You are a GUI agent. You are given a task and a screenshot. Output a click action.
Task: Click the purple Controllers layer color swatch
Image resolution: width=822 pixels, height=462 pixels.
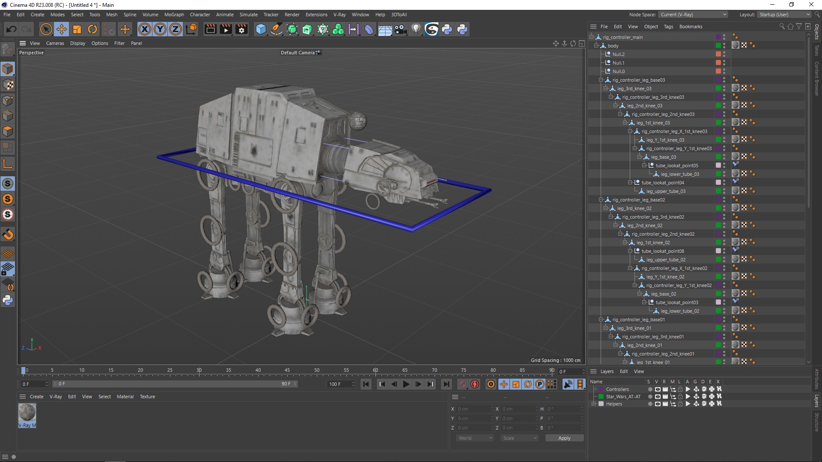(x=601, y=389)
